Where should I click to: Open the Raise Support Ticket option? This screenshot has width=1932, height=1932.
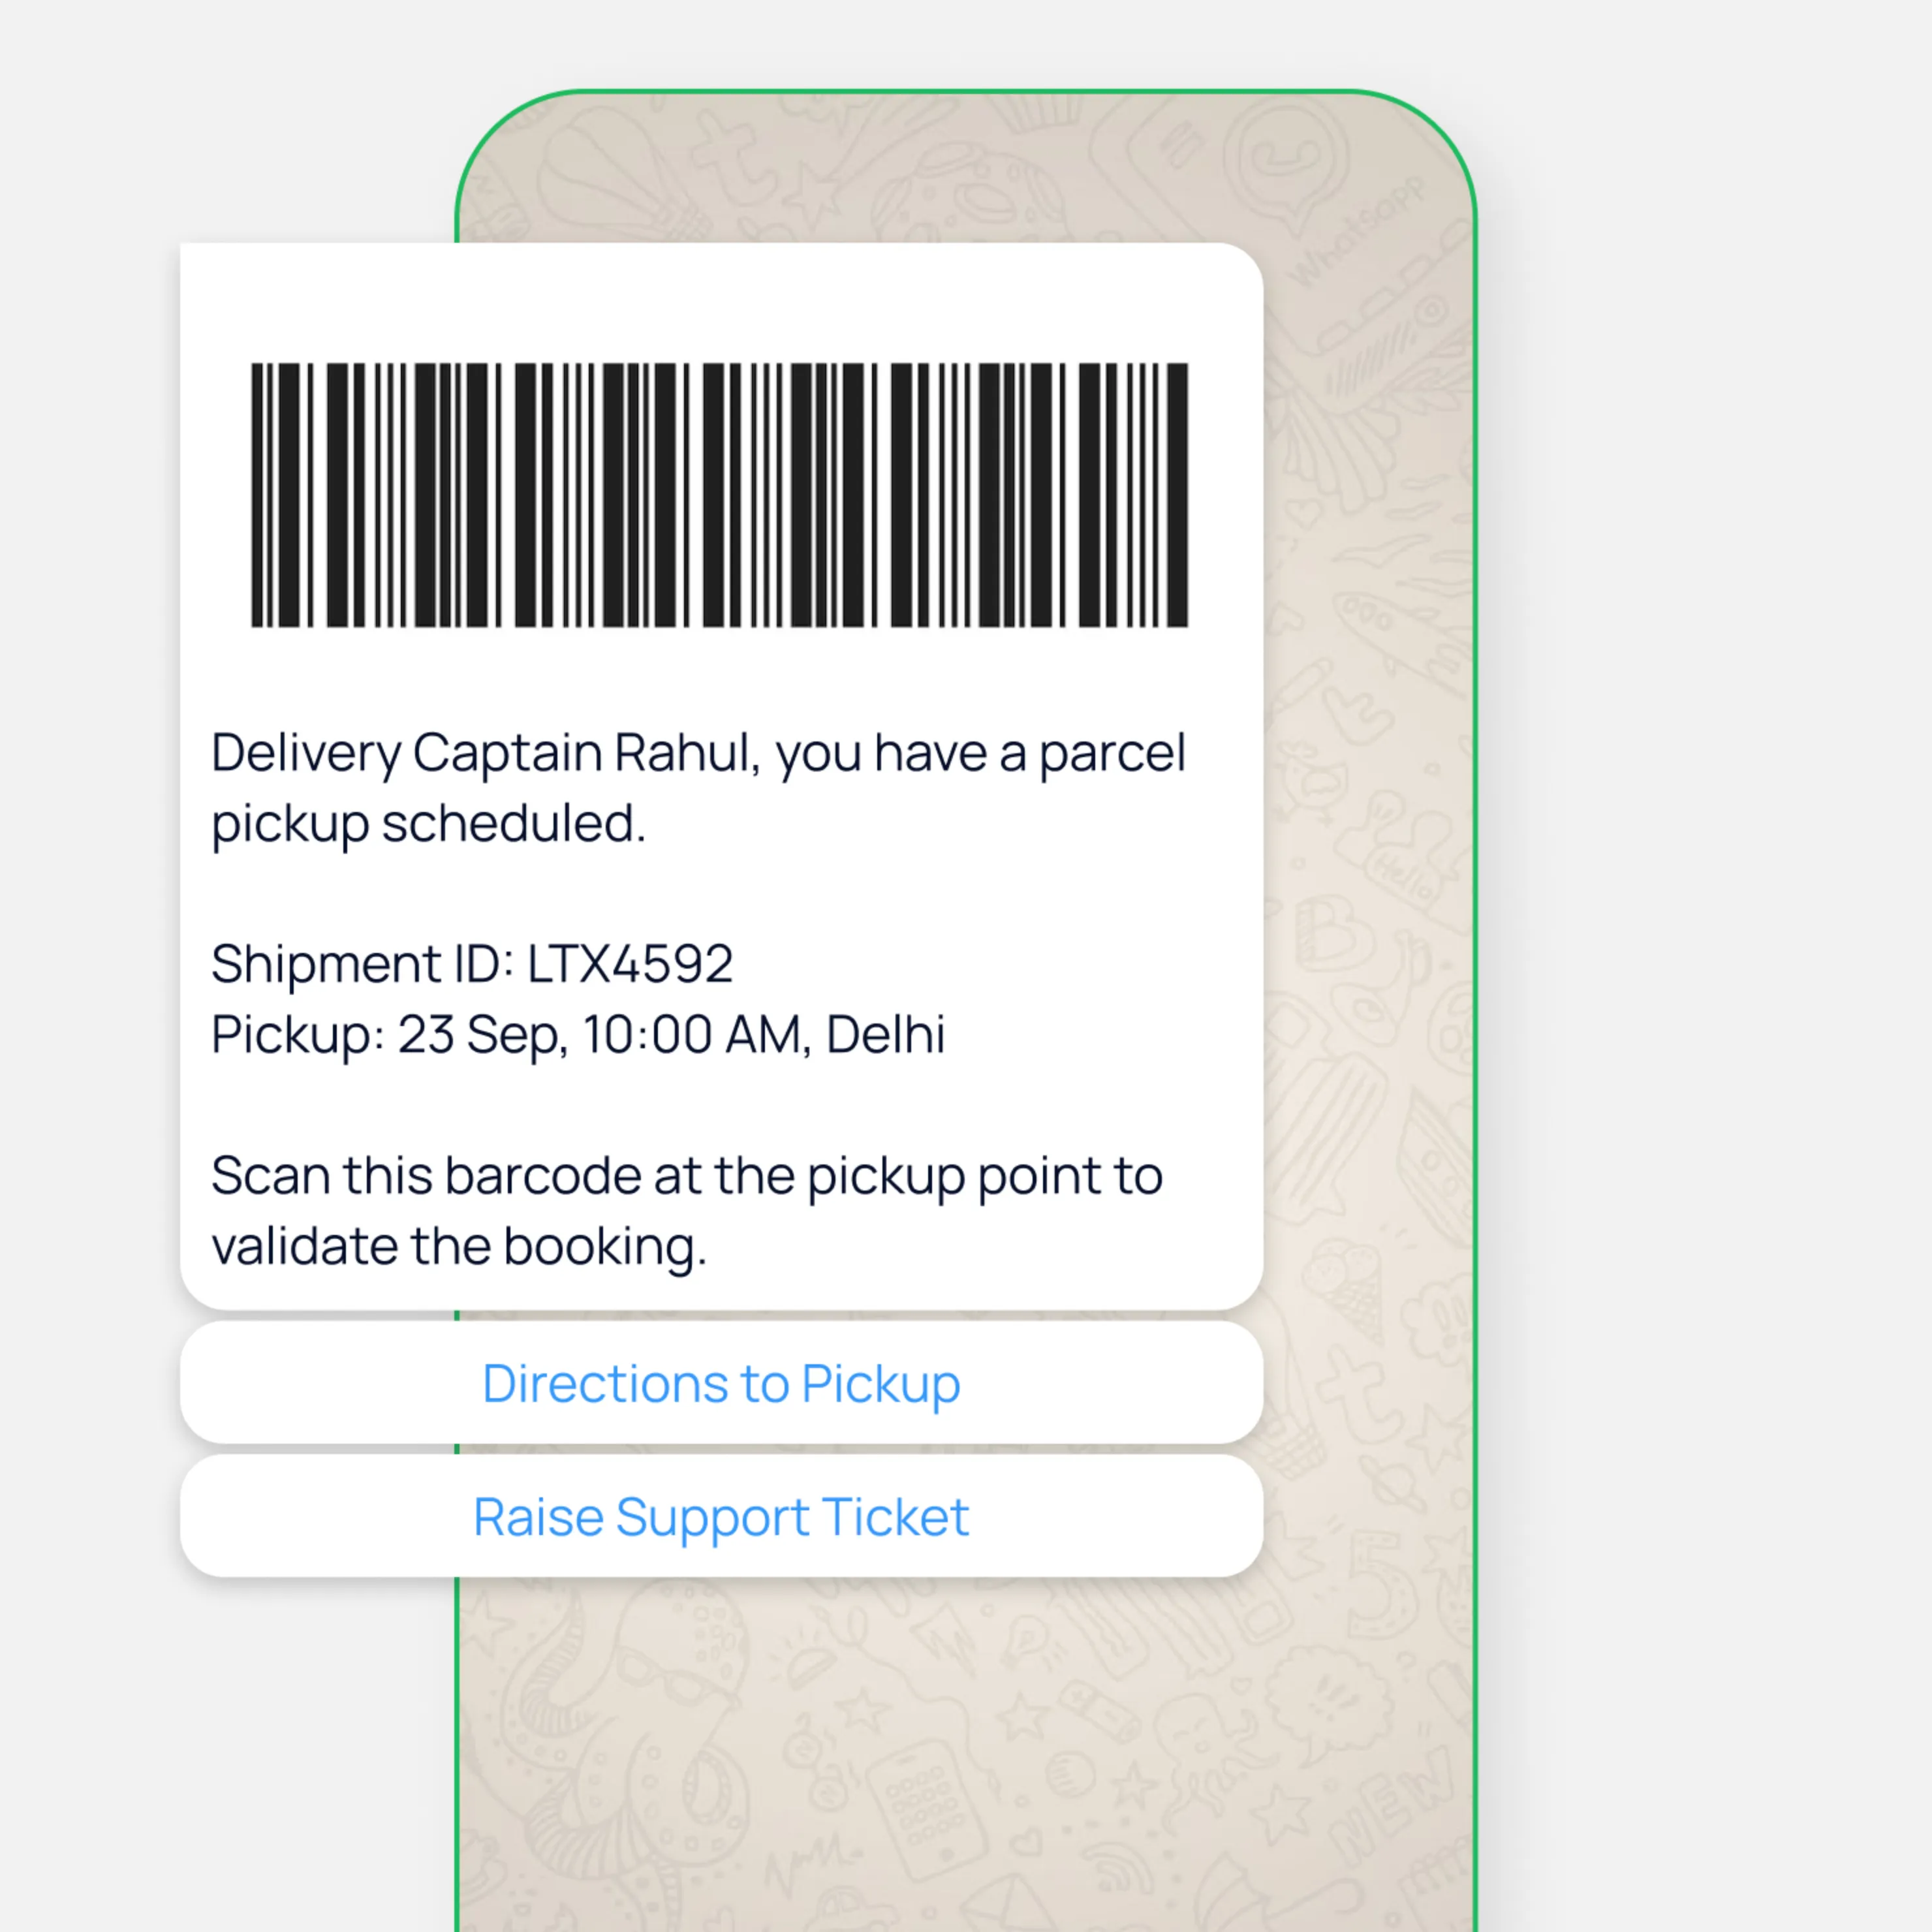tap(721, 1516)
